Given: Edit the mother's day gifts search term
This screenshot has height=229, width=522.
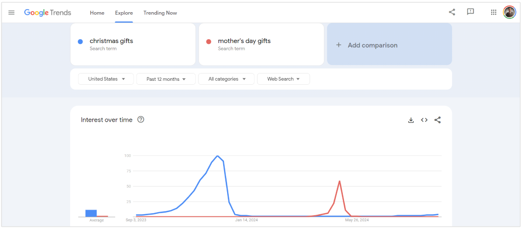Looking at the screenshot, I should [x=244, y=41].
